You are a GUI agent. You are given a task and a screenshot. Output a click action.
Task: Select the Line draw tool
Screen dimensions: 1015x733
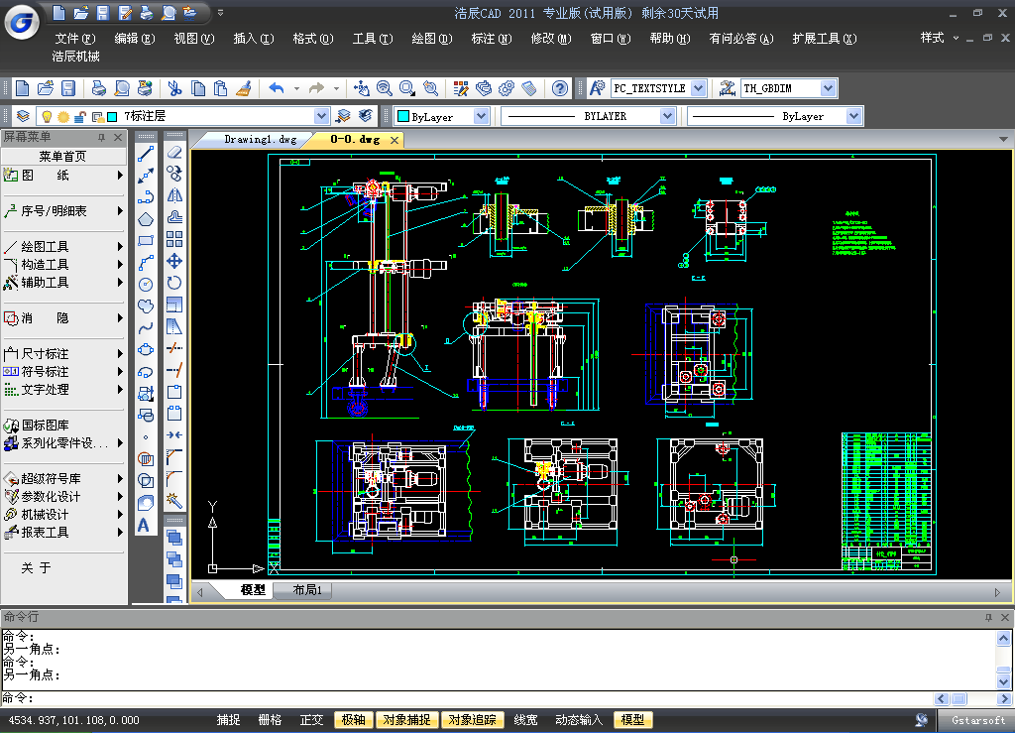tap(146, 154)
